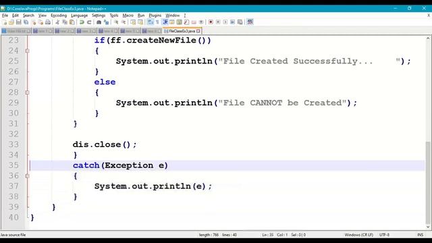Viewport: 432px width, 243px height.
Task: Start macro recording with red dot icon
Action: click(211, 22)
